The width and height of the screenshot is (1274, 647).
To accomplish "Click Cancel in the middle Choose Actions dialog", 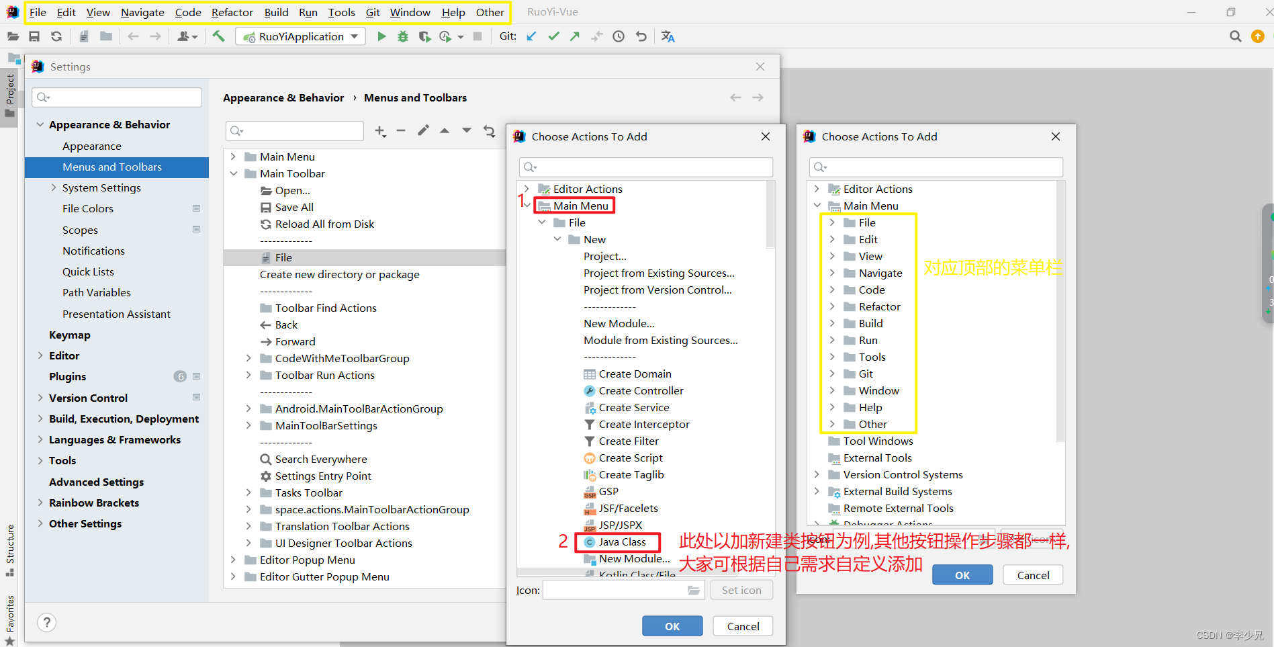I will point(743,626).
